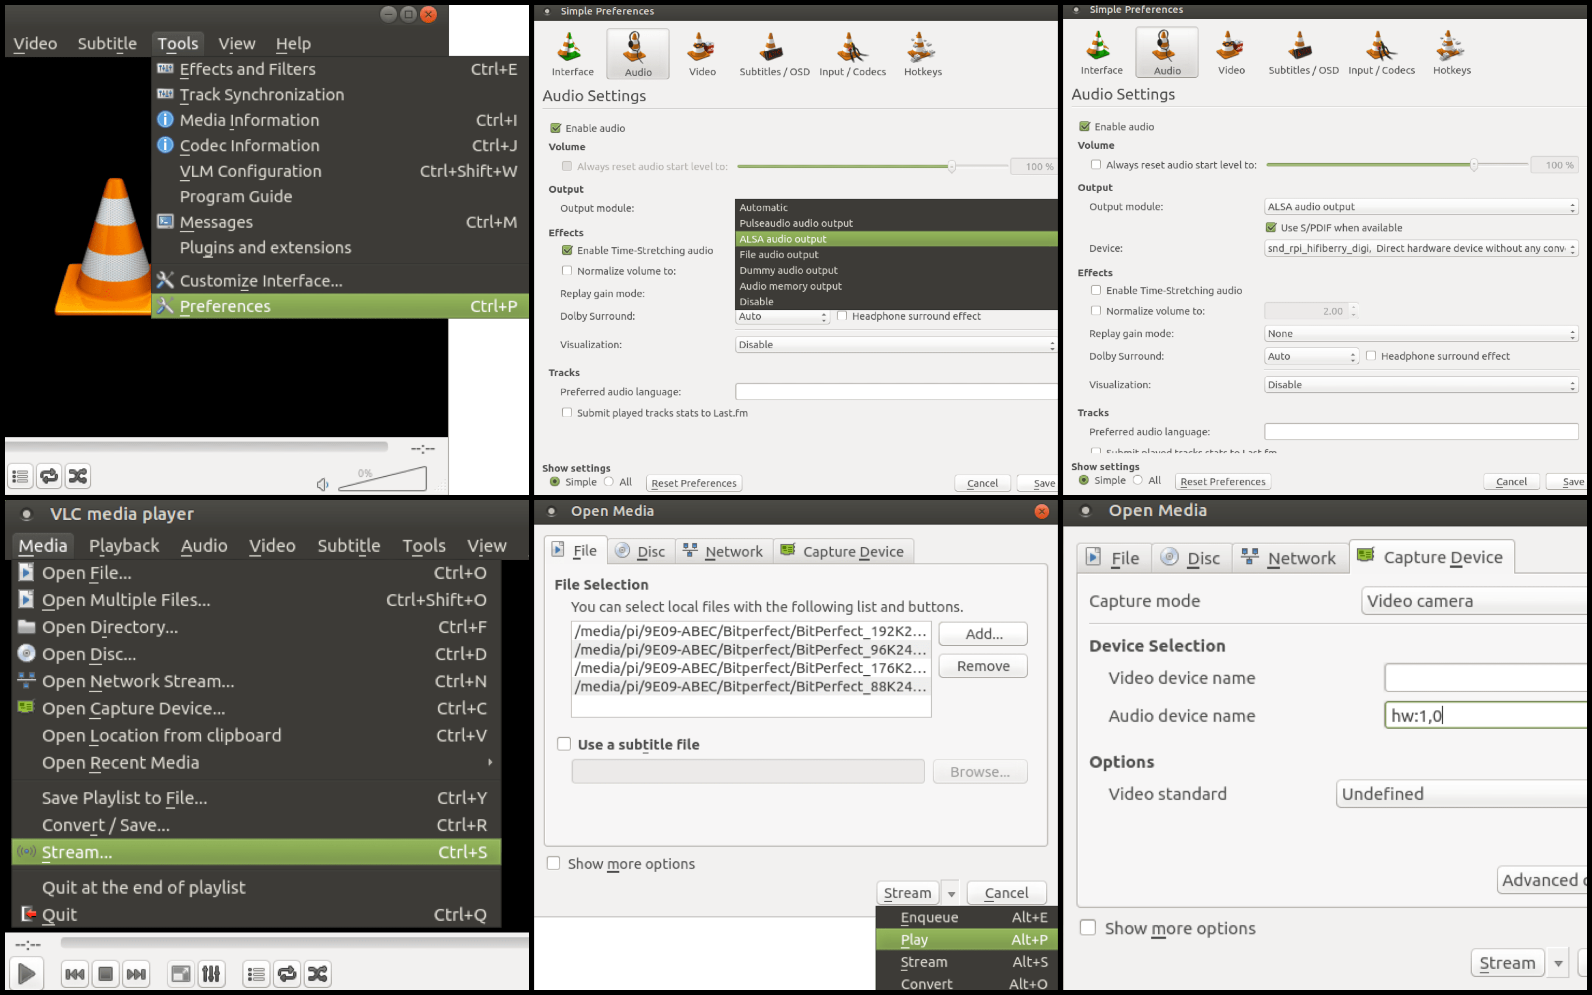Screen dimensions: 1592x995
Task: Open the Stream button's dropdown arrow
Action: point(951,892)
